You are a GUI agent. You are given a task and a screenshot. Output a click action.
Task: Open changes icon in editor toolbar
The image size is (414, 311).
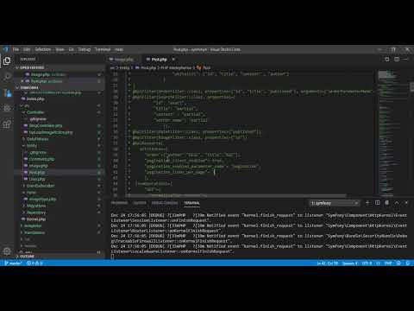(x=387, y=60)
